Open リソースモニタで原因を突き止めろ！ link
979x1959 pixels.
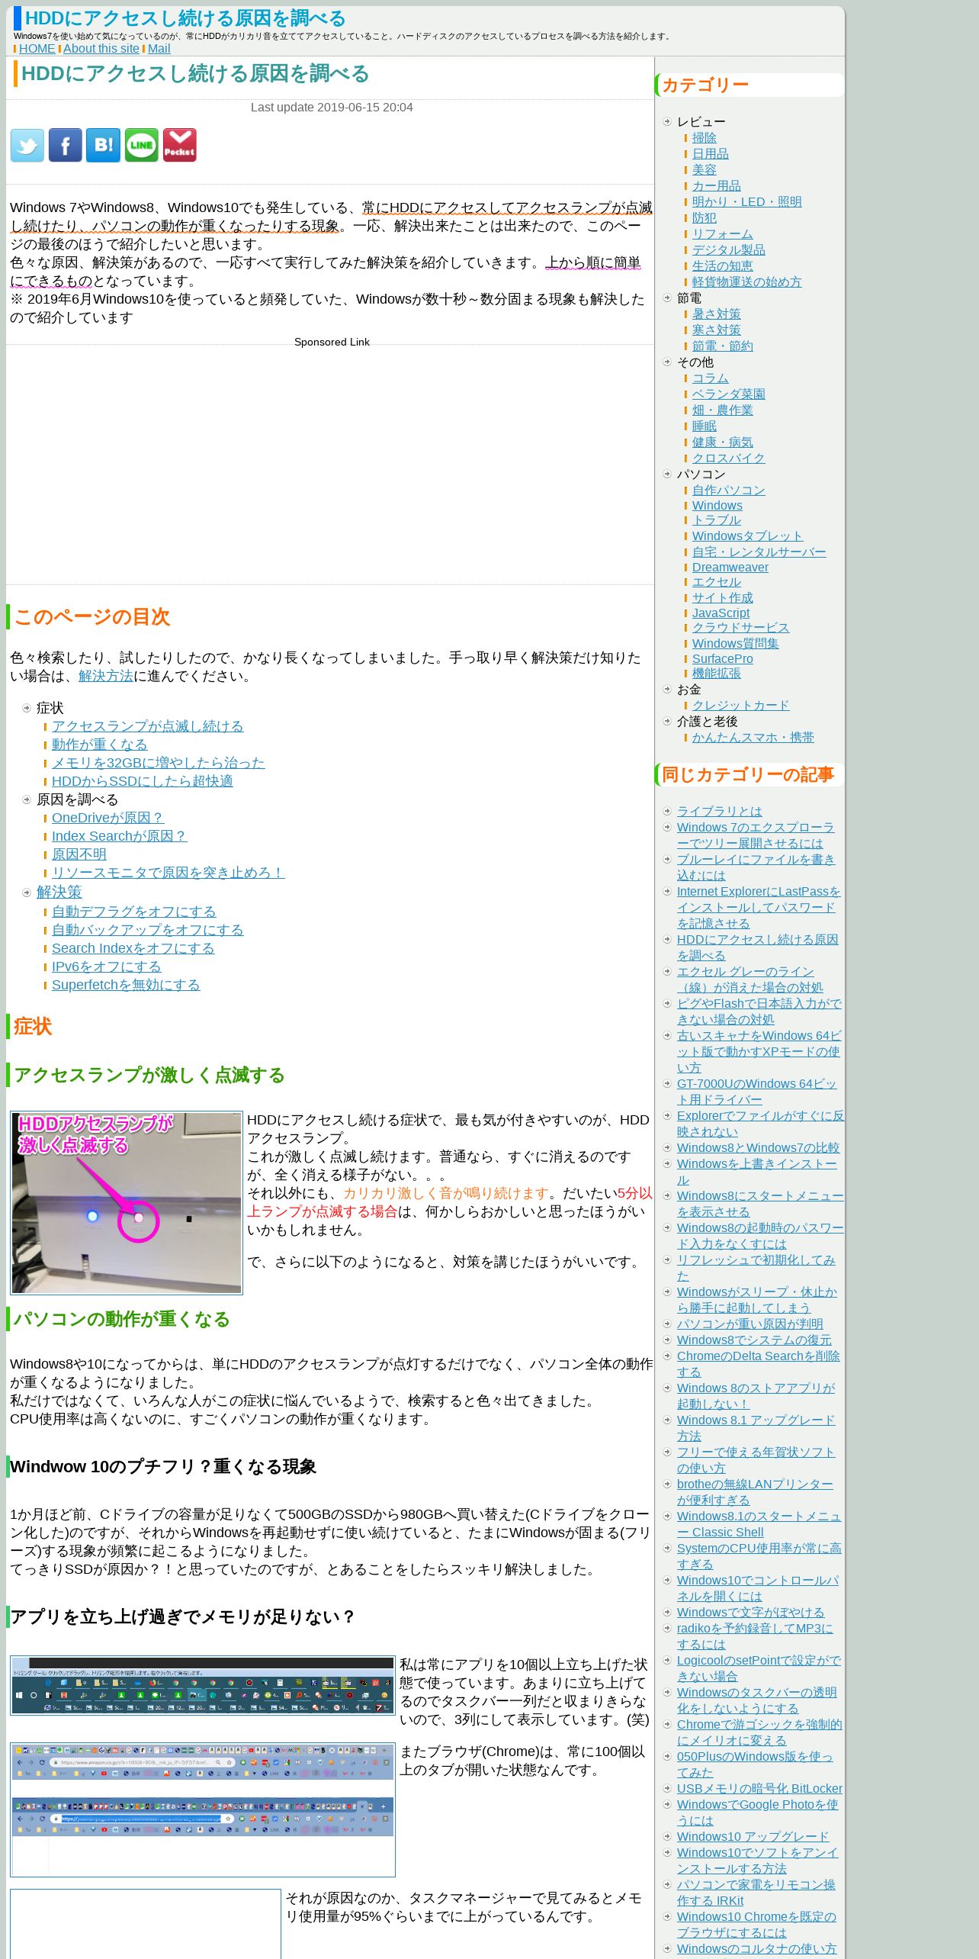[169, 873]
